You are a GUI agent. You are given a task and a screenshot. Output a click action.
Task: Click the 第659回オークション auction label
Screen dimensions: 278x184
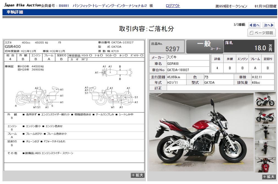[x=231, y=6]
